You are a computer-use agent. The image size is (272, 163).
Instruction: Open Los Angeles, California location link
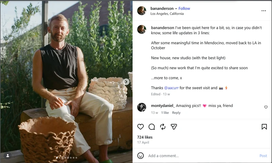167,14
